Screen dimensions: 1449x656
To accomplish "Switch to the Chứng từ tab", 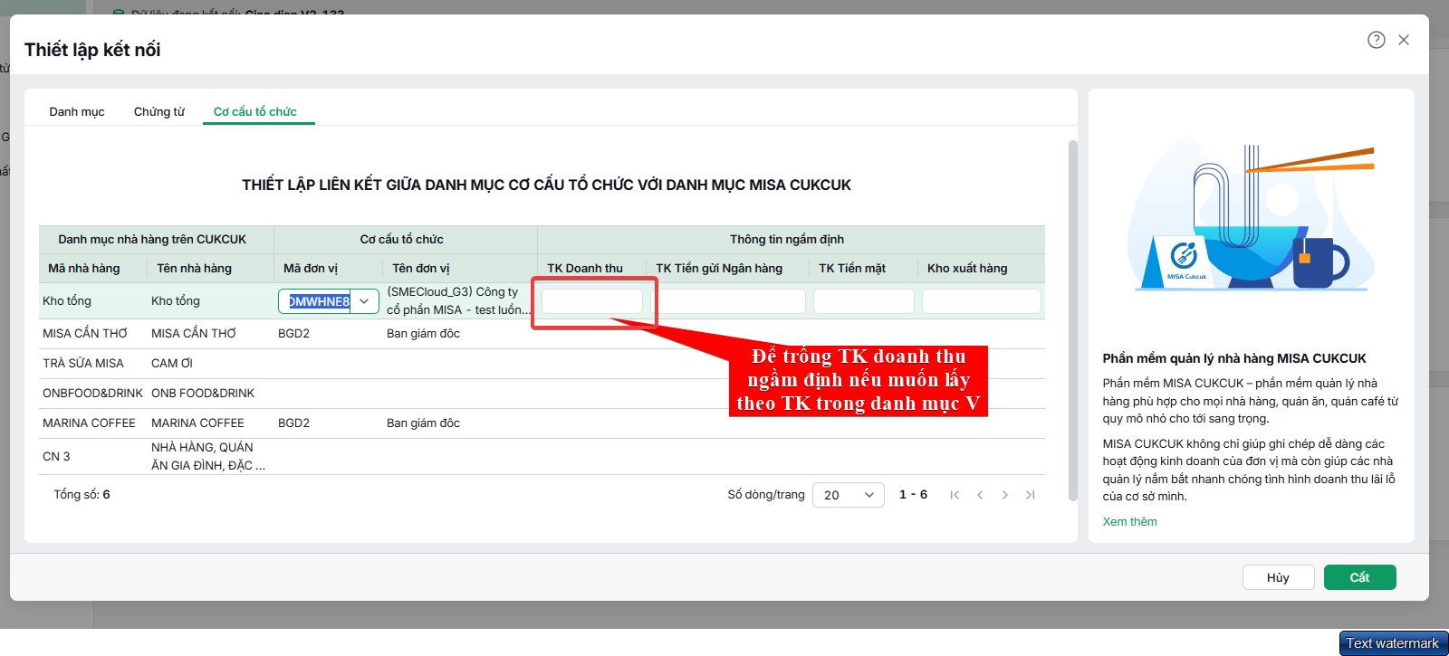I will click(159, 112).
